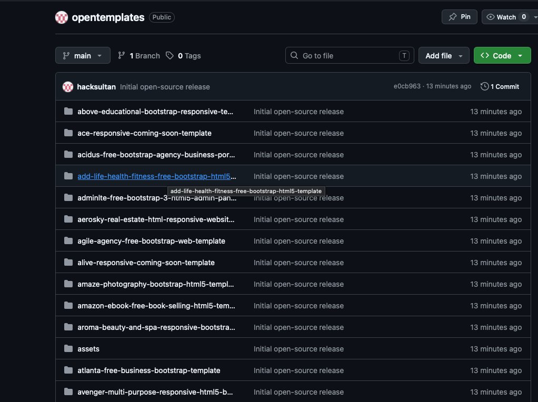538x402 pixels.
Task: Click folder icon for agile-agency row
Action: click(x=68, y=241)
